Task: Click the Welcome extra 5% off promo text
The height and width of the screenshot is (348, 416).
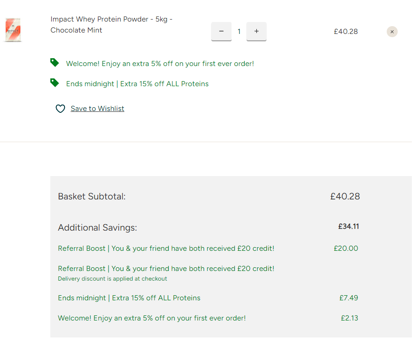Action: click(x=160, y=64)
